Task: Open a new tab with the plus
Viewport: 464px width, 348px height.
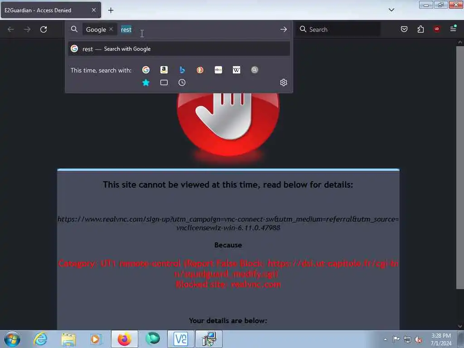Action: click(x=111, y=10)
